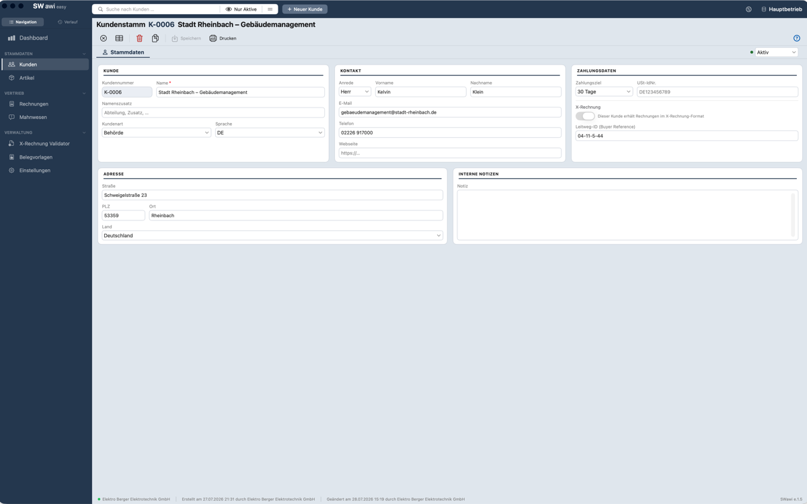Close the record with the circled X icon
807x504 pixels.
point(104,38)
